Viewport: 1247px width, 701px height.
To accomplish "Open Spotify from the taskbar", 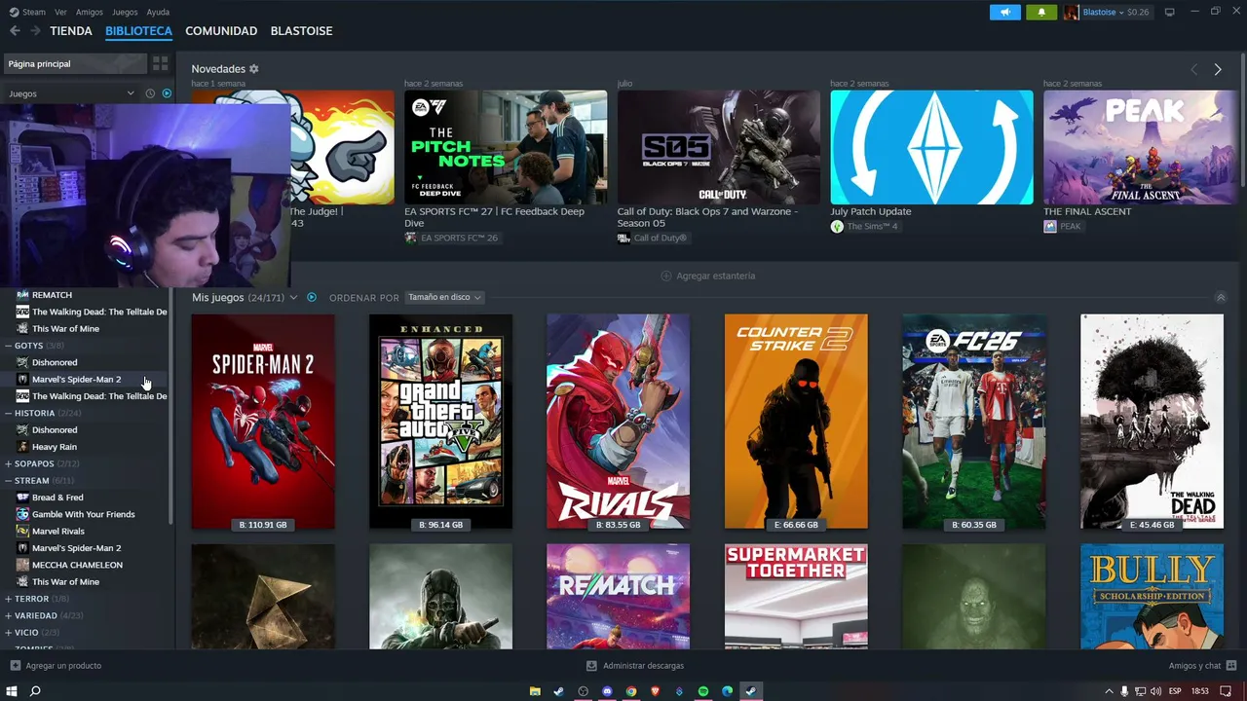I will (703, 691).
